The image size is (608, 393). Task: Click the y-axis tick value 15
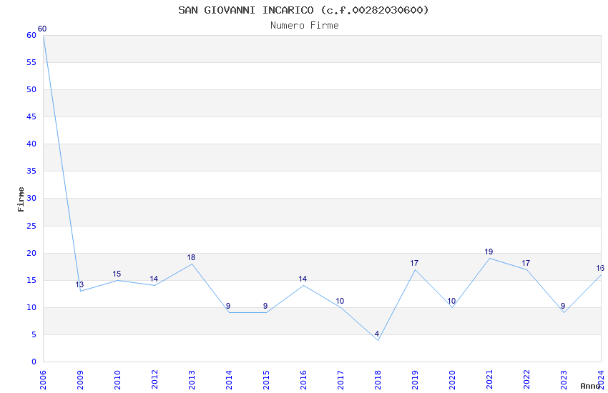click(31, 280)
